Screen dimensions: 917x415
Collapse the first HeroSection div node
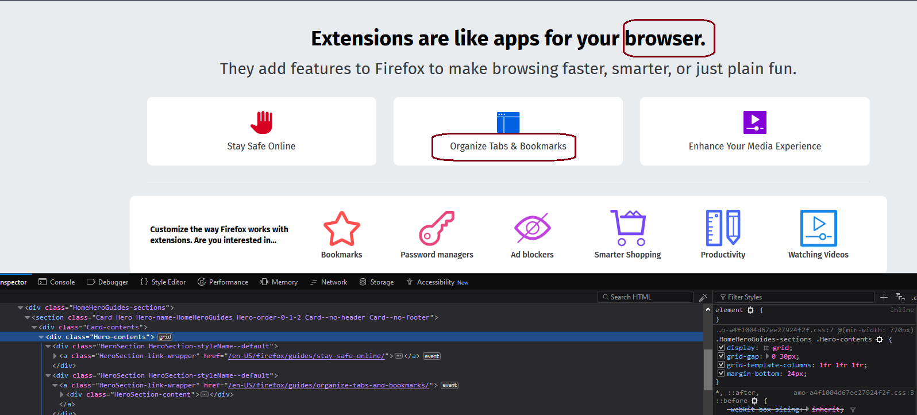48,347
